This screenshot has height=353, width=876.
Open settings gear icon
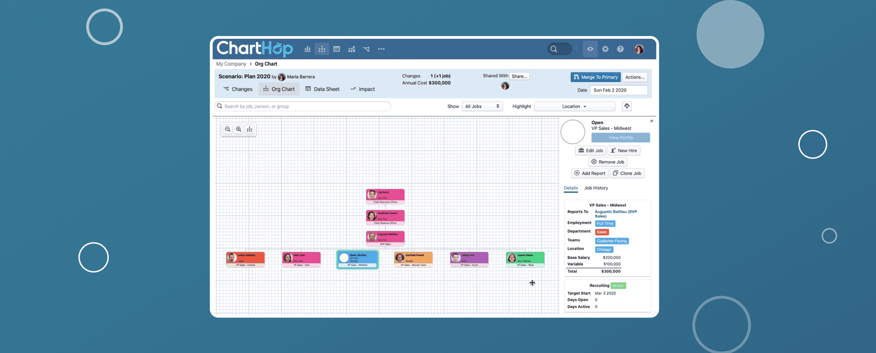(x=605, y=50)
